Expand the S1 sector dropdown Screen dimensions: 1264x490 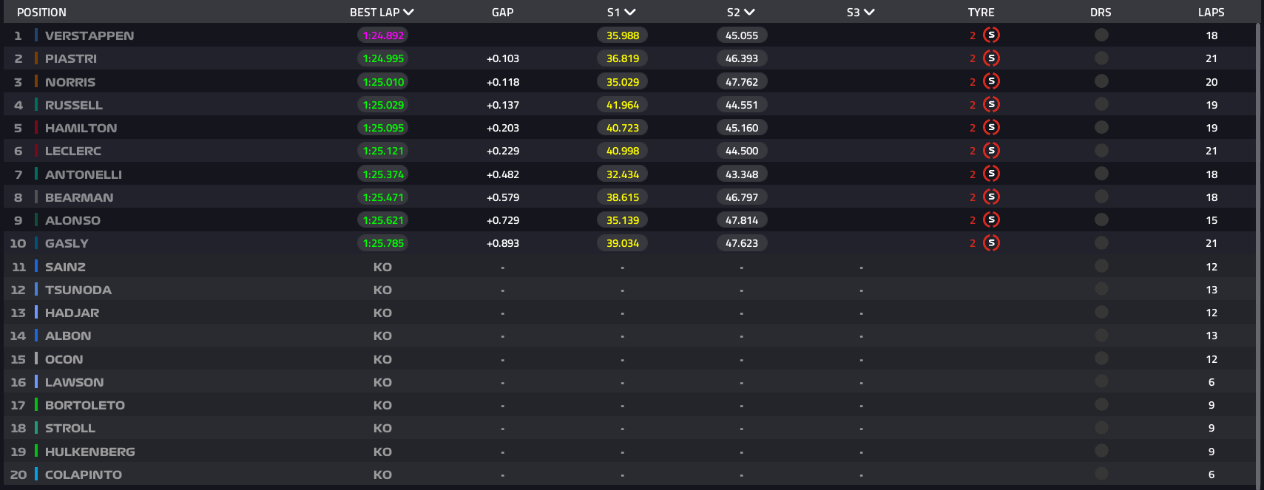630,12
